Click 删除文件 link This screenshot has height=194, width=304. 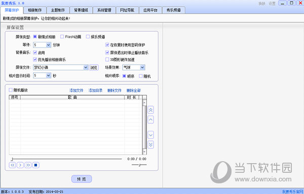pos(115,90)
